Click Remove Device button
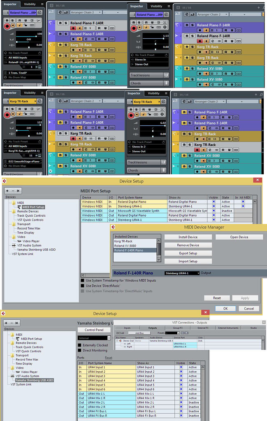 188,245
